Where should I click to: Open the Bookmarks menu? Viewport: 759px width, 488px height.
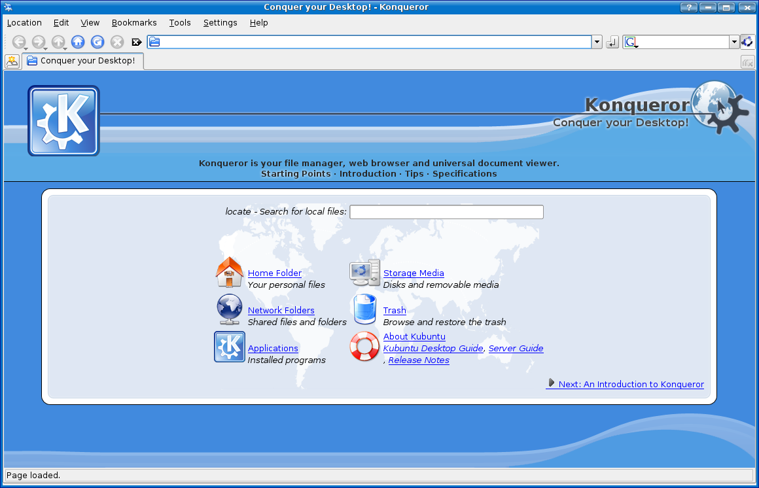(134, 22)
